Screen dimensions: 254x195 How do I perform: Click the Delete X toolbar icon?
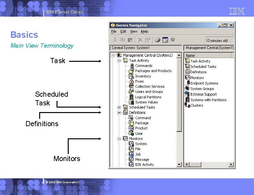pyautogui.click(x=140, y=40)
